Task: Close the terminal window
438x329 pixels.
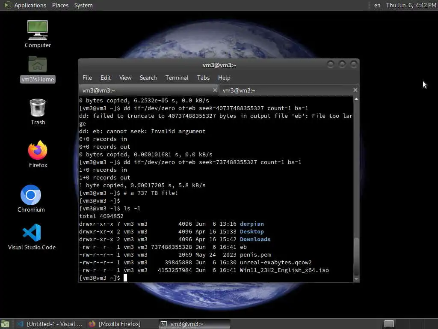Action: click(x=354, y=65)
